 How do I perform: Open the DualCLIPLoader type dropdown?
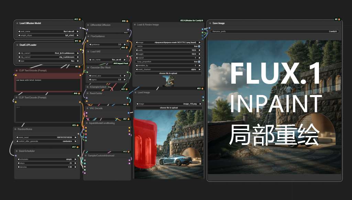point(48,61)
